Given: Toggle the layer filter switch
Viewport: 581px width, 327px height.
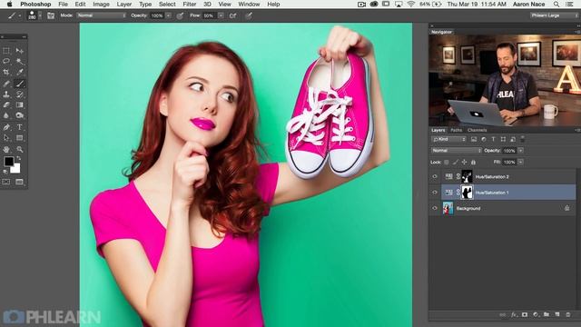Looking at the screenshot, I should [x=523, y=139].
